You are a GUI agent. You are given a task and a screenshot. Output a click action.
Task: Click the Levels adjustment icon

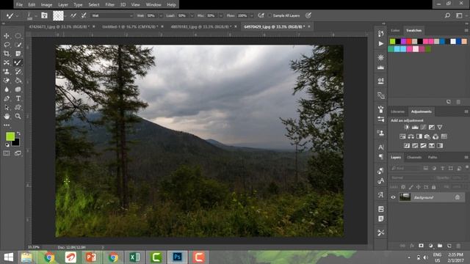pos(415,127)
